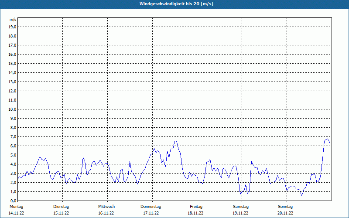Screen dimensions: 349x218
Task: Select the Mittwoch day label
Action: click(x=106, y=206)
